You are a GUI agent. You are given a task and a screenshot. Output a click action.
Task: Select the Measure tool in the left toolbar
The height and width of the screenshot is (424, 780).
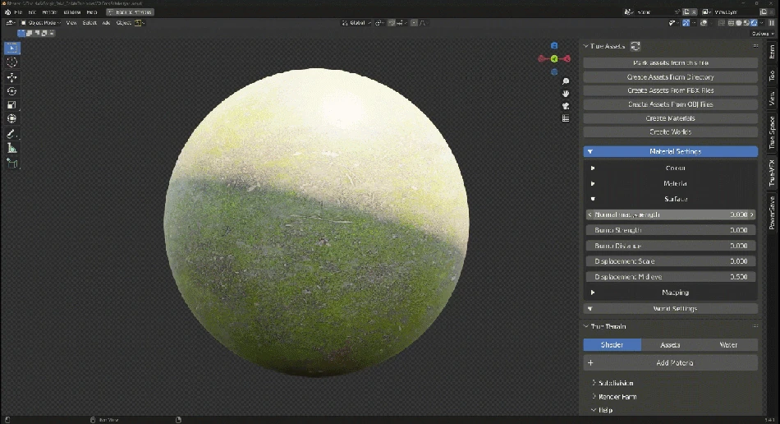11,148
